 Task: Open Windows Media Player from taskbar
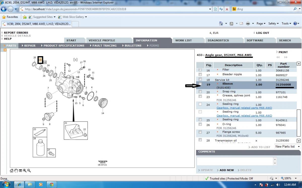(x=41, y=184)
